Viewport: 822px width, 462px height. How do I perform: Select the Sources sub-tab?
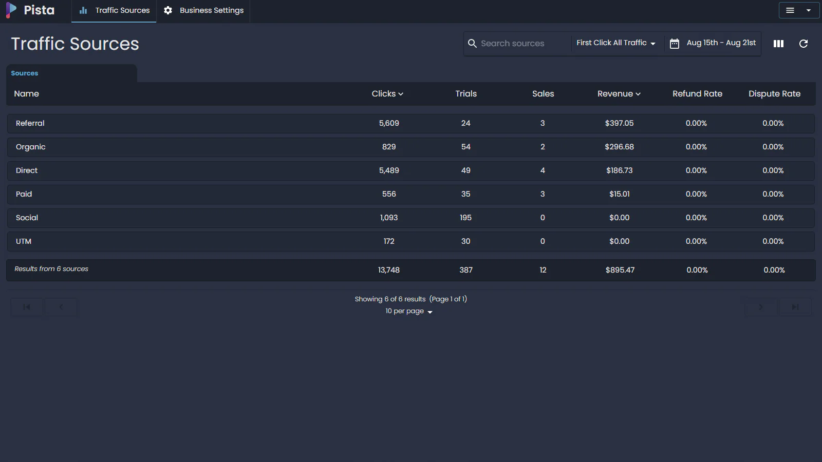click(x=25, y=73)
